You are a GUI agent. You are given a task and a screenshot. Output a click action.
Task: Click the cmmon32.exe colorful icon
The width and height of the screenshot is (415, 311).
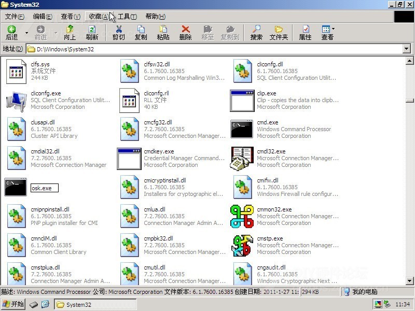[x=242, y=216]
